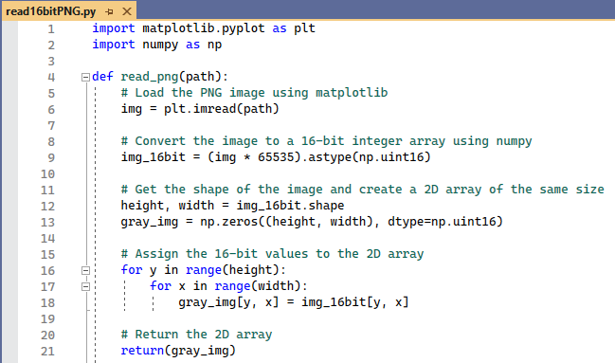Click 'img_16bit' variable at start of line 9
The image size is (615, 363).
[x=153, y=157]
